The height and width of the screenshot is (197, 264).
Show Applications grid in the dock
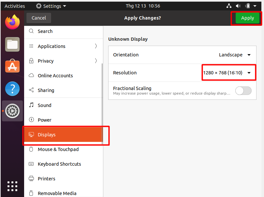(x=12, y=186)
